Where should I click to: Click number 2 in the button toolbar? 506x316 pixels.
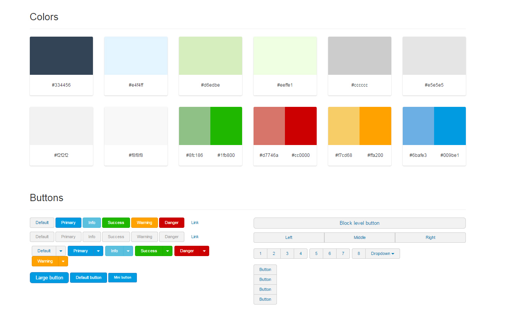274,254
